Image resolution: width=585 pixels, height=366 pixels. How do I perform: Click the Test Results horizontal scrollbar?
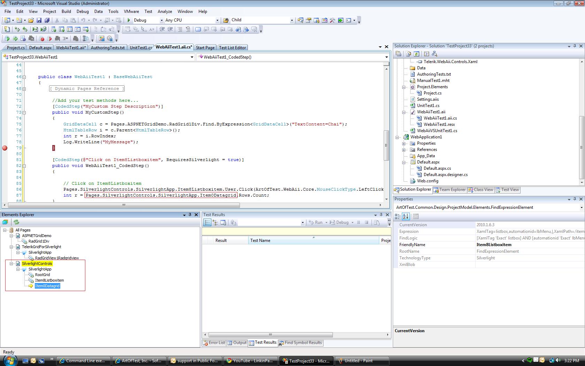(270, 335)
